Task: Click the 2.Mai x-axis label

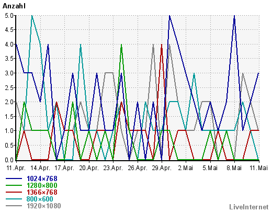Action: tap(186, 168)
